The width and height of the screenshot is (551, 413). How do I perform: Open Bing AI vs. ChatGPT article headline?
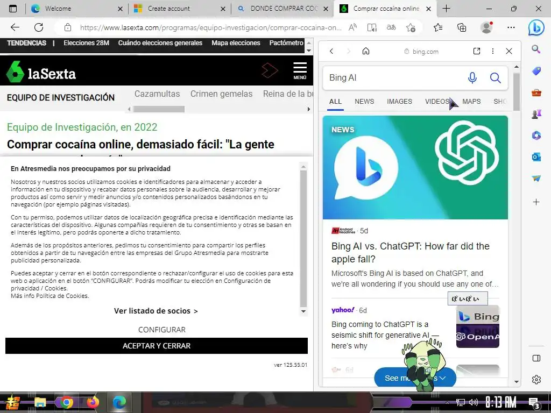tap(410, 253)
